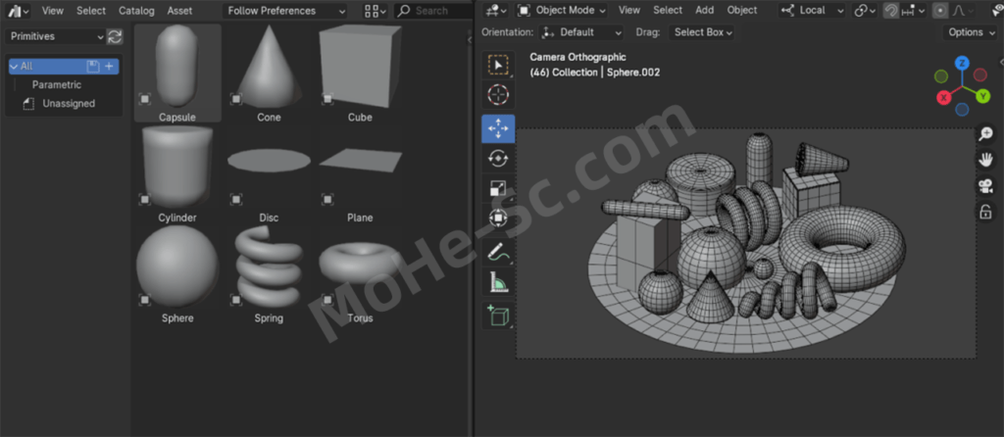Select the Annotate pencil tool
Screen dimensions: 1004x437
coord(498,252)
